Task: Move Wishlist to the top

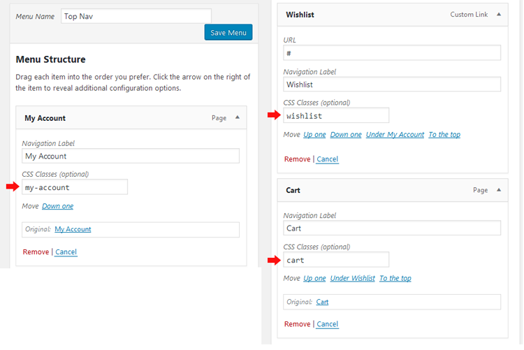Action: 444,134
